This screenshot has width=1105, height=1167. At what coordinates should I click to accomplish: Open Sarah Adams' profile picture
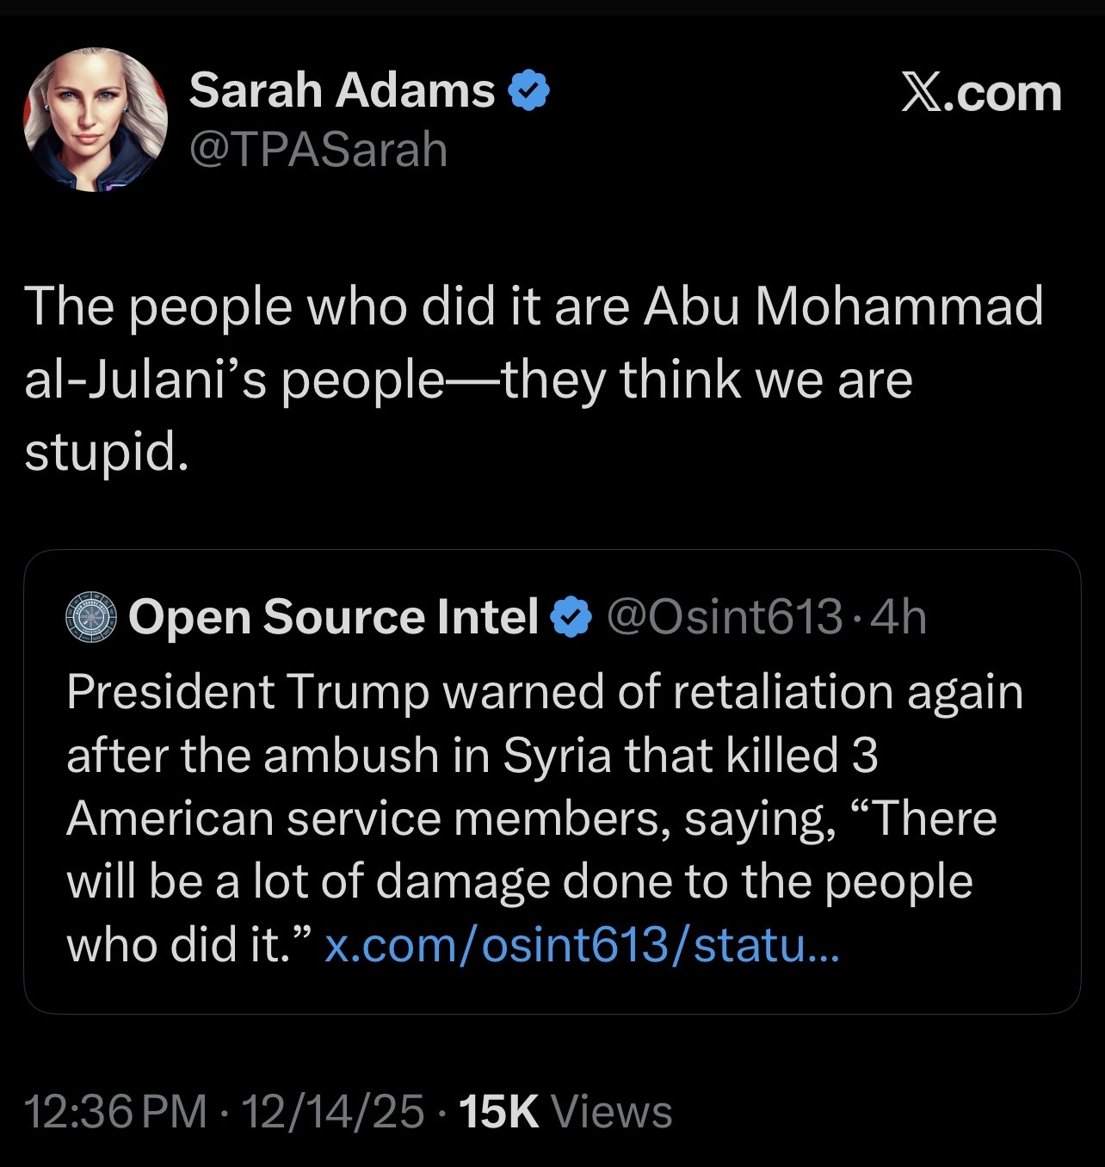click(x=95, y=119)
